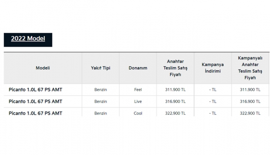Click the Donanım column header
The height and width of the screenshot is (155, 270).
pyautogui.click(x=138, y=68)
